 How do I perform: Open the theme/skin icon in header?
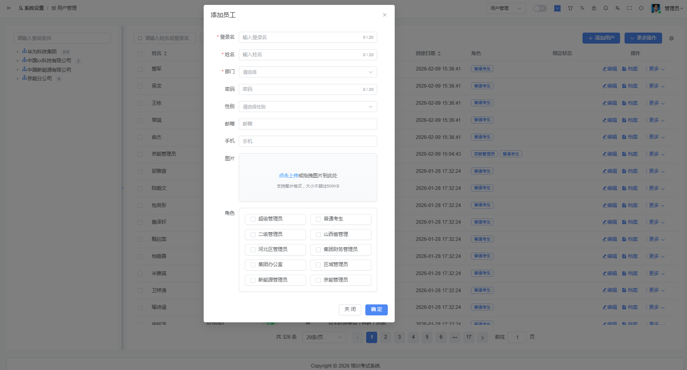coord(570,8)
